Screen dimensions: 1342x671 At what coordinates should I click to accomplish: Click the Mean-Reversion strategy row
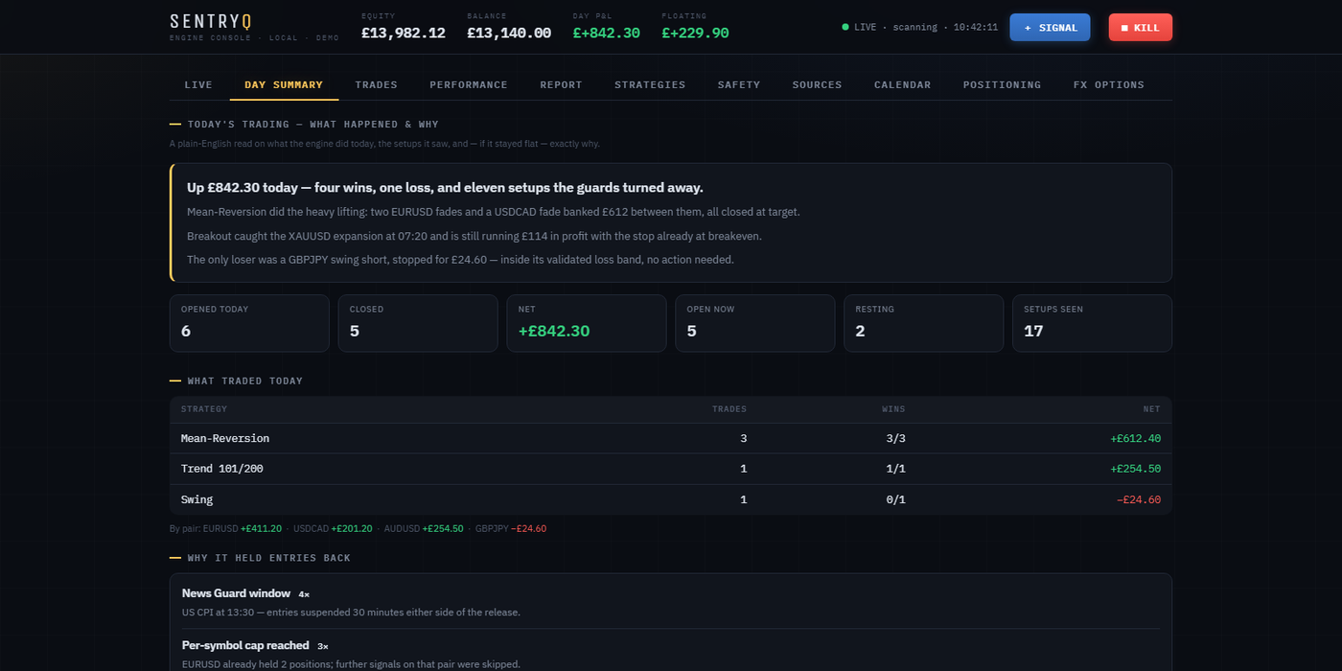671,438
